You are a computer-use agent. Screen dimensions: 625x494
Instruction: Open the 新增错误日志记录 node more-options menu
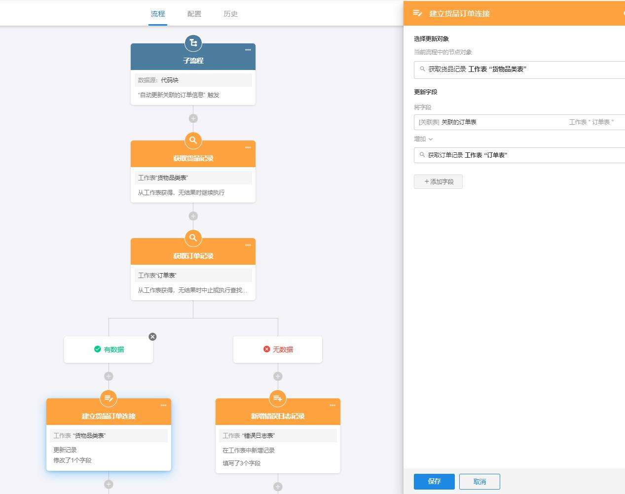click(x=332, y=405)
